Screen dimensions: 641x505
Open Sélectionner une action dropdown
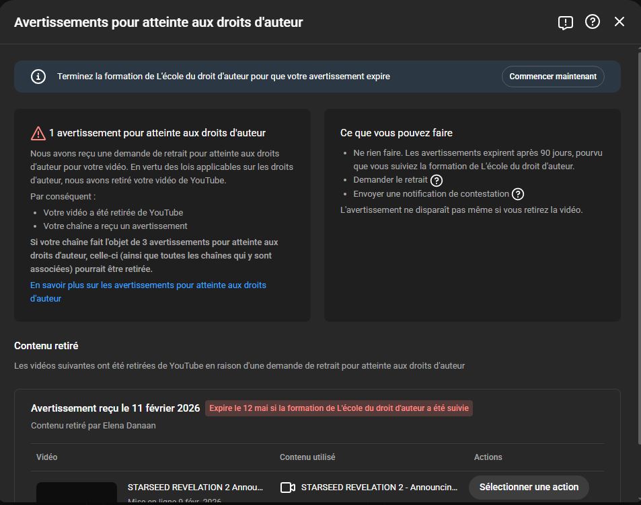[529, 487]
